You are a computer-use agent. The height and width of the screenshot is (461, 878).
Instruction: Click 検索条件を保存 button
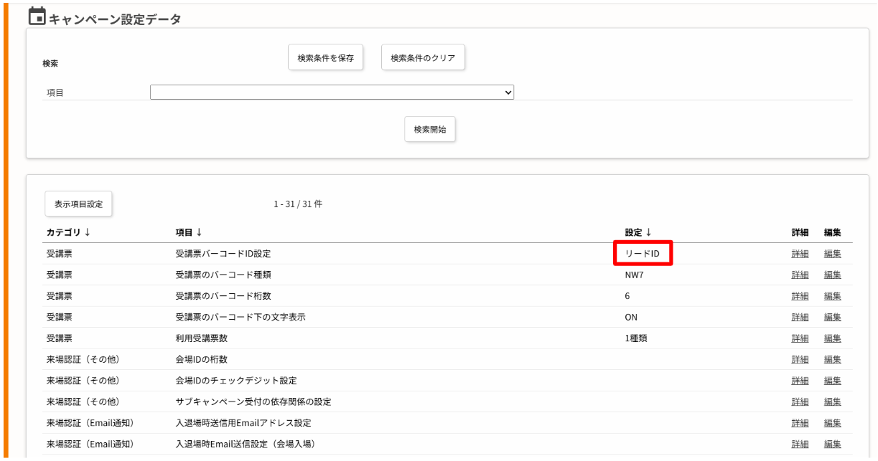coord(326,58)
